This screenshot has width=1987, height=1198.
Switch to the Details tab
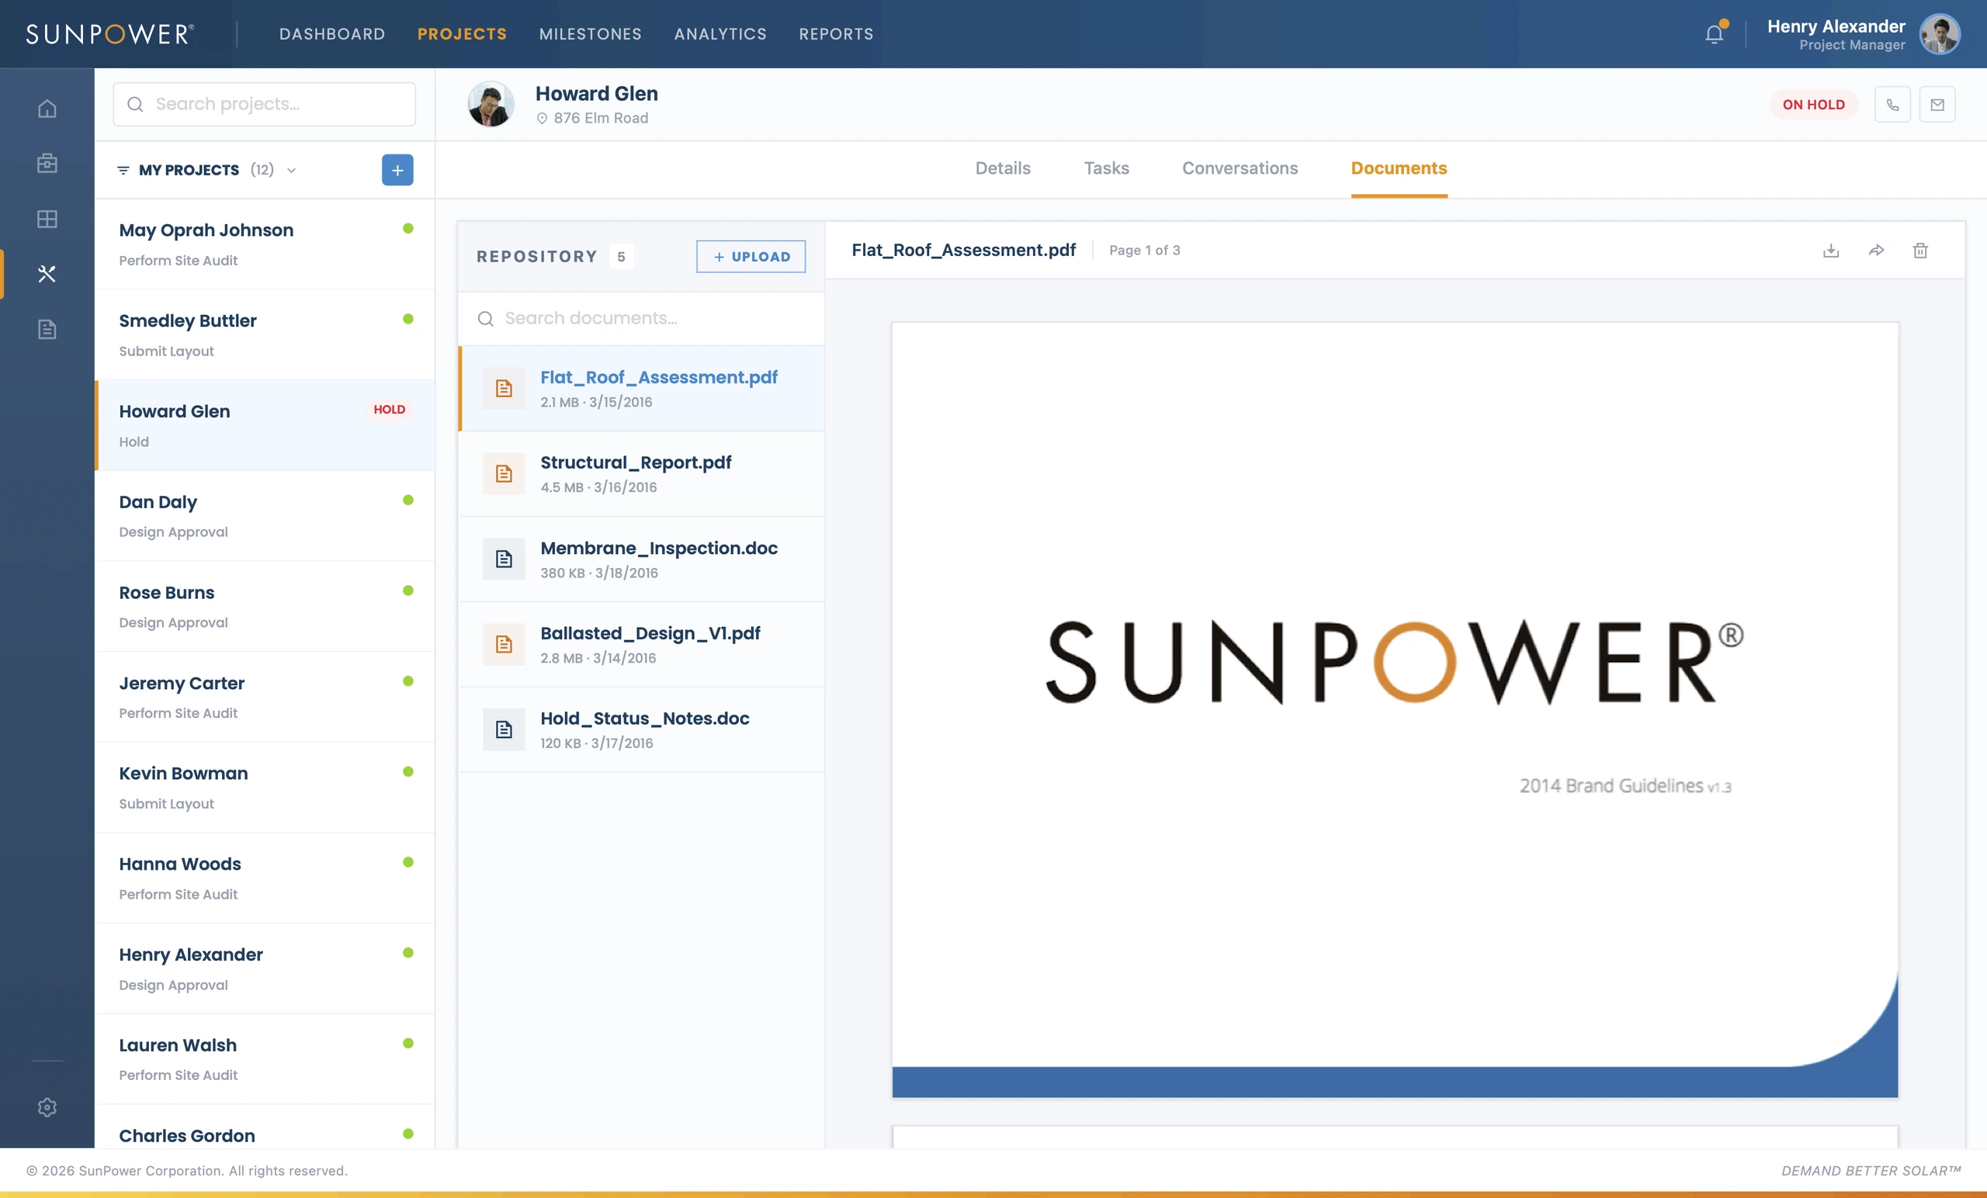pyautogui.click(x=1002, y=168)
